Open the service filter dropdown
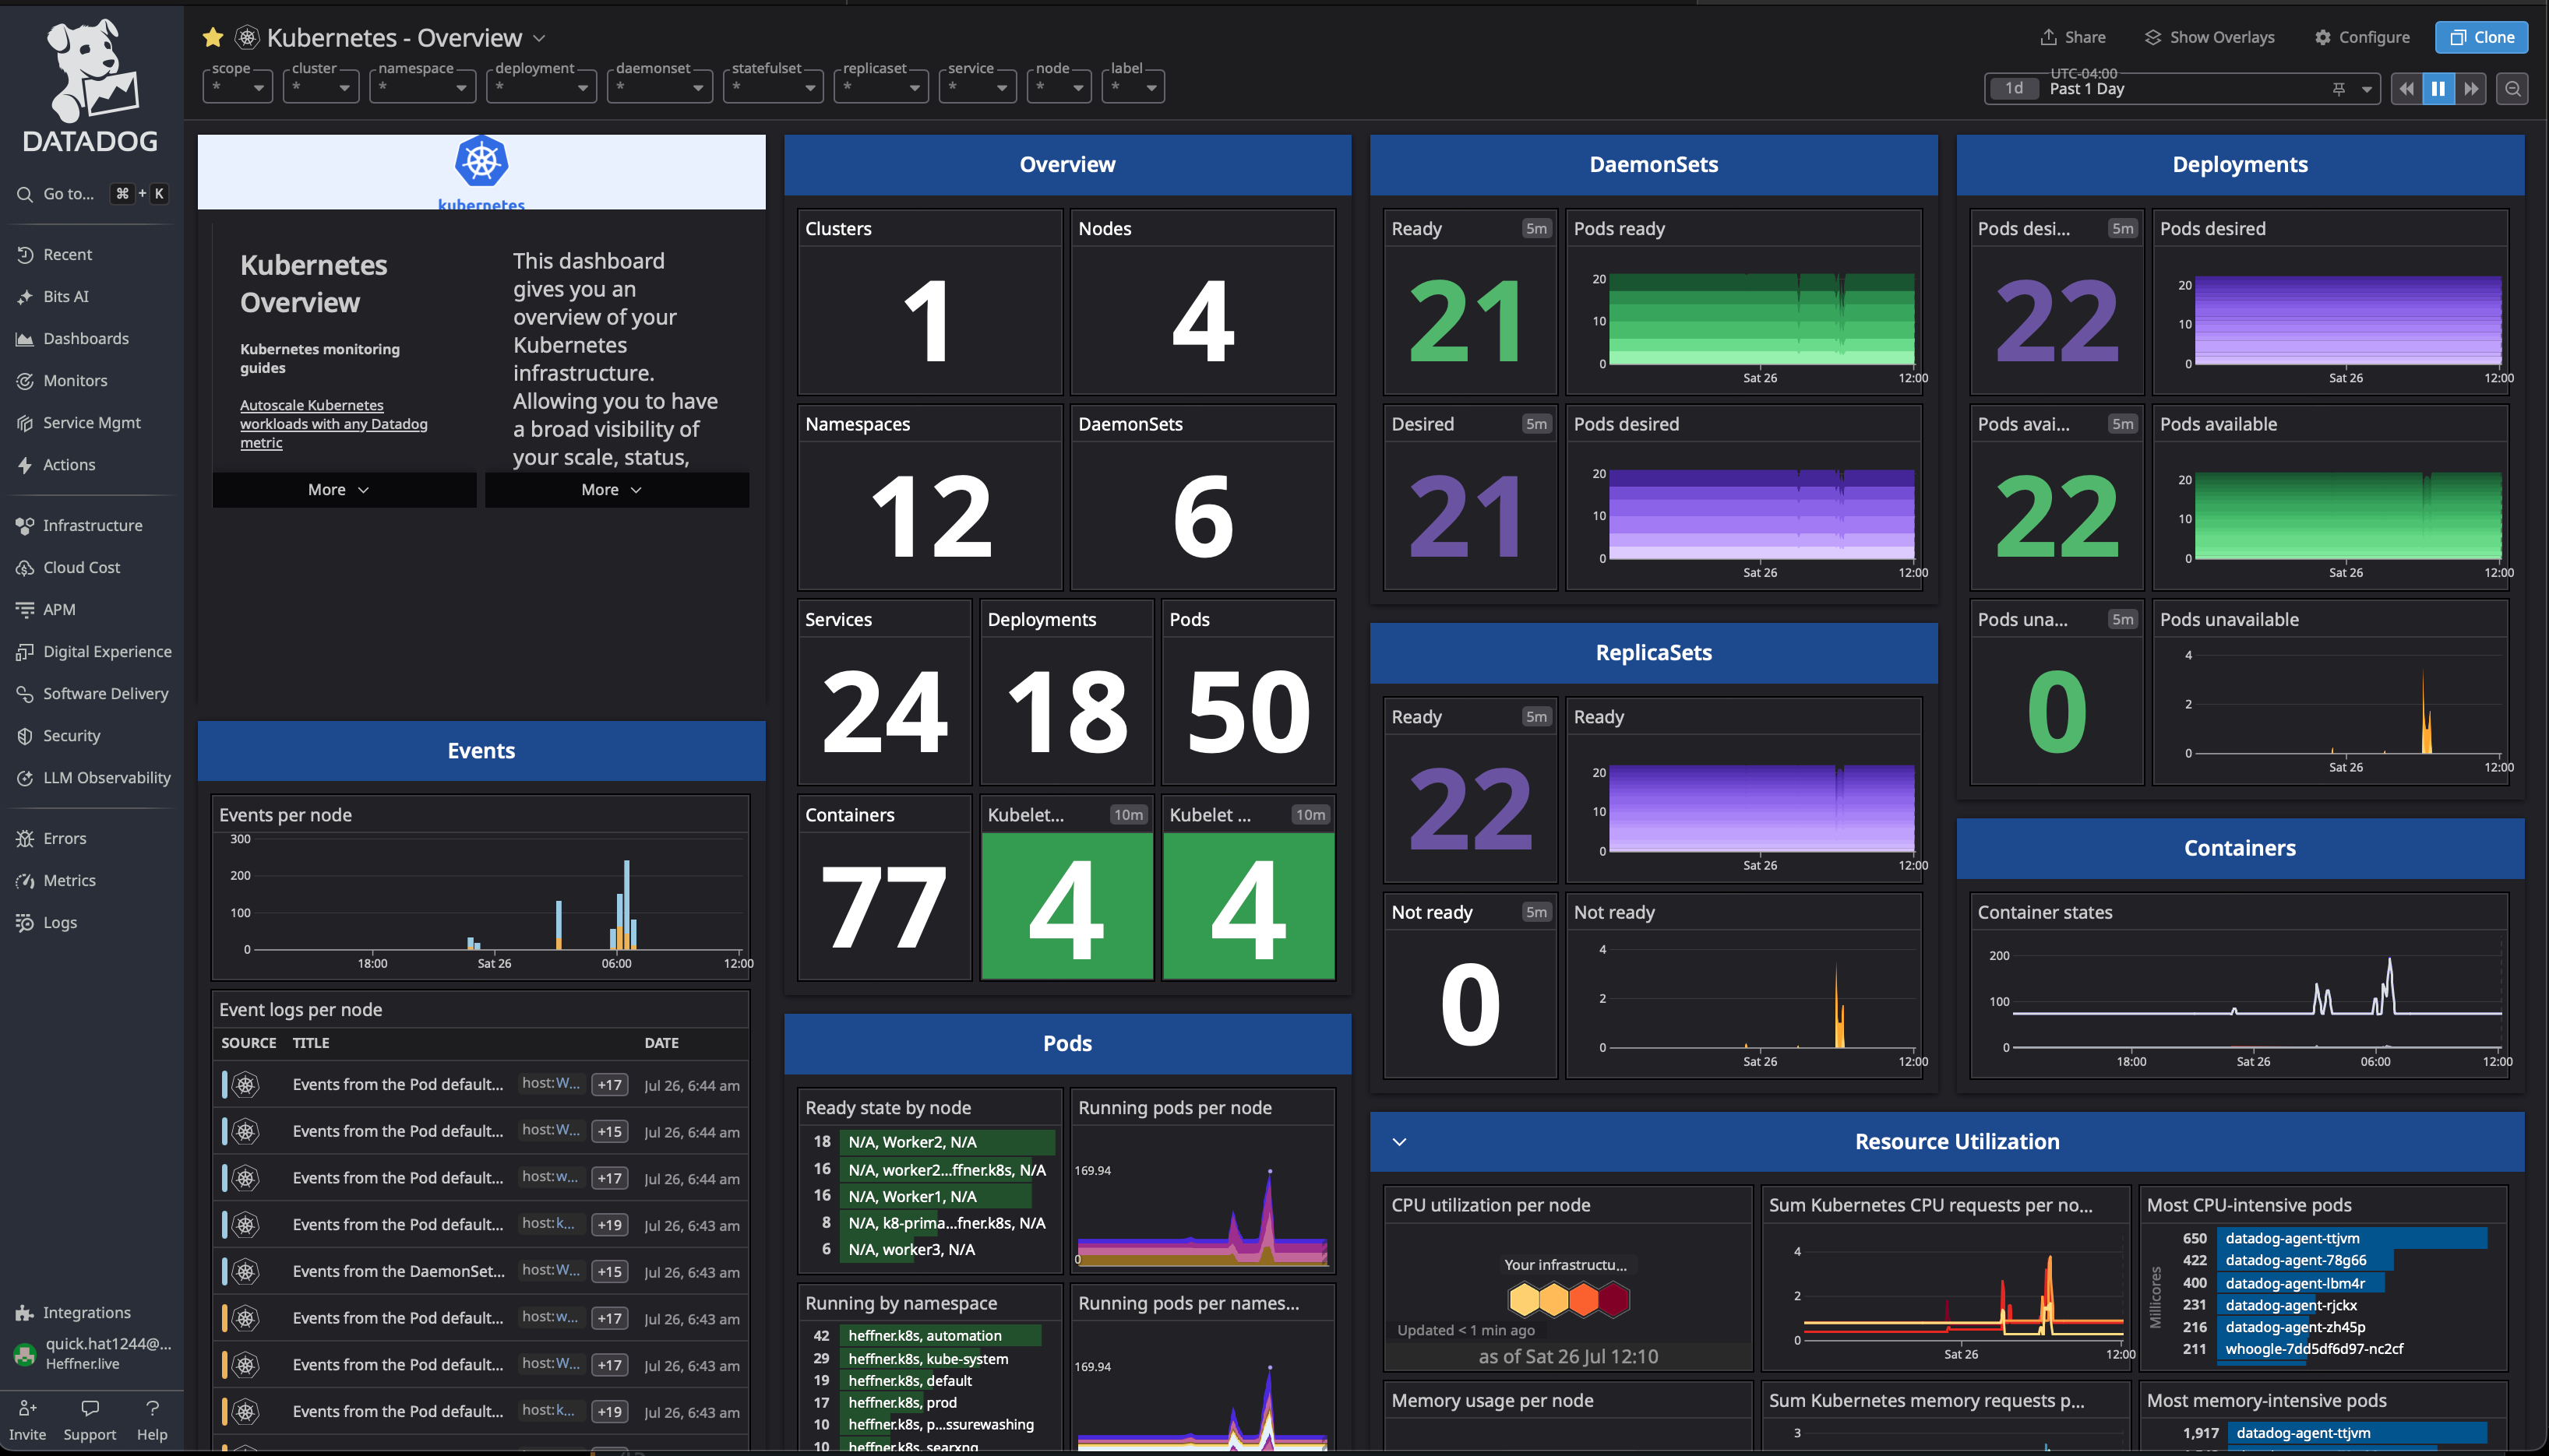Image resolution: width=2549 pixels, height=1456 pixels. (978, 87)
